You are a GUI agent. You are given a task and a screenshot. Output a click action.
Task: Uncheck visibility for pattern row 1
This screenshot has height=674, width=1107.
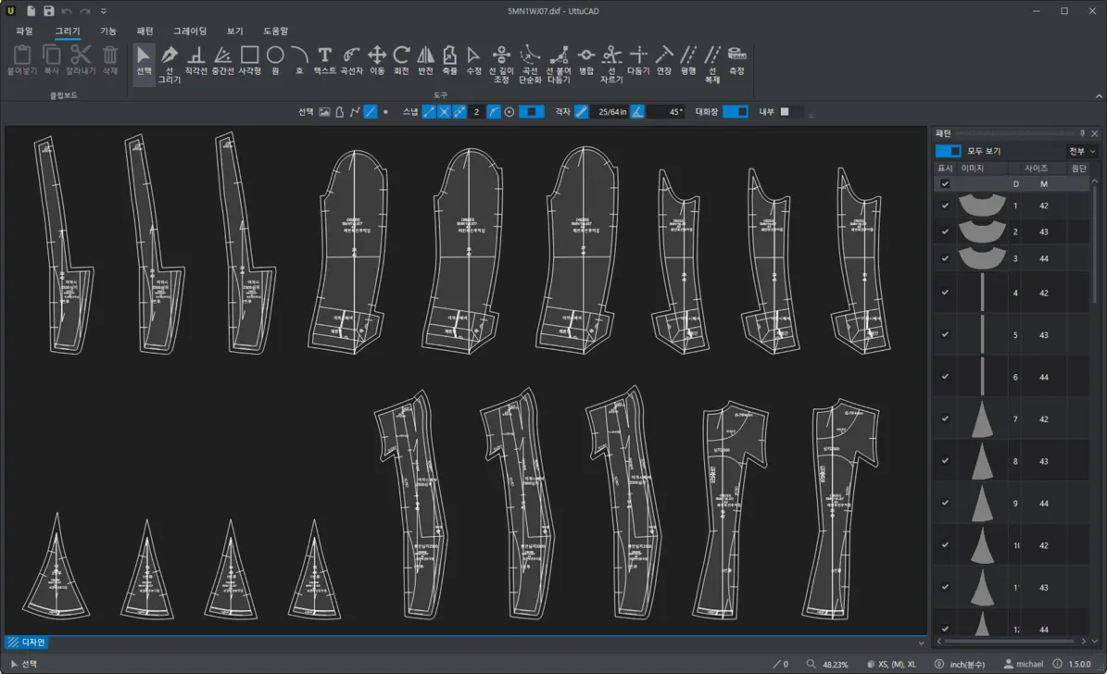coord(945,206)
